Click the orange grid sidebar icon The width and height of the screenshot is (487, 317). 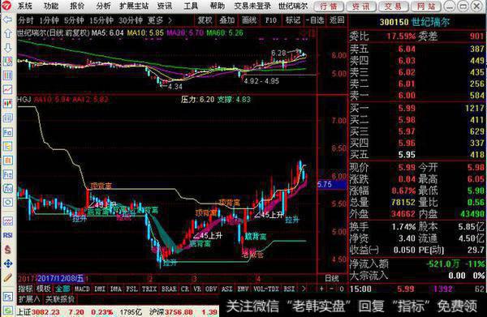click(7, 161)
